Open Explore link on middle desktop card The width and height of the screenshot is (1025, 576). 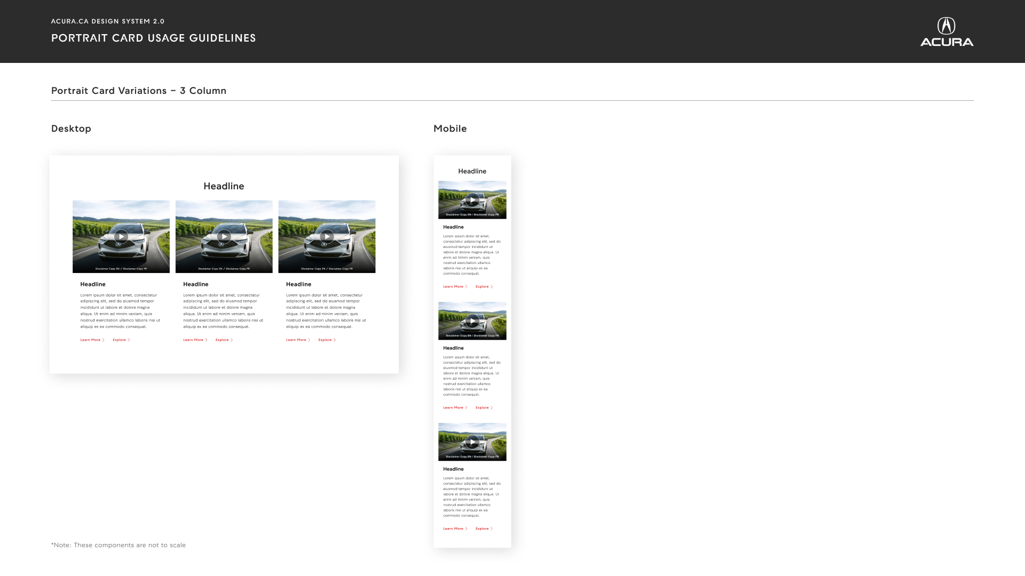click(224, 340)
